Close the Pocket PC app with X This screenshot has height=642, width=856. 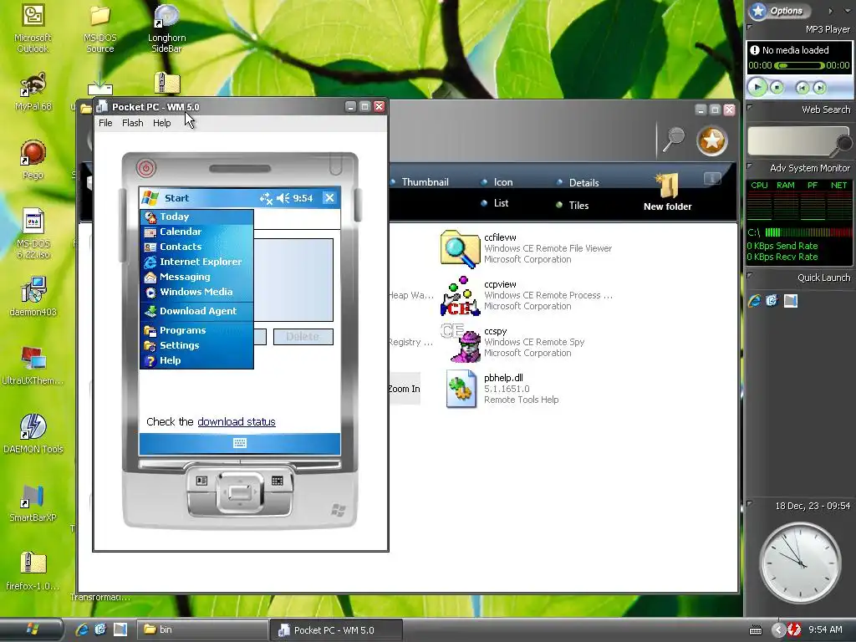[x=329, y=197]
